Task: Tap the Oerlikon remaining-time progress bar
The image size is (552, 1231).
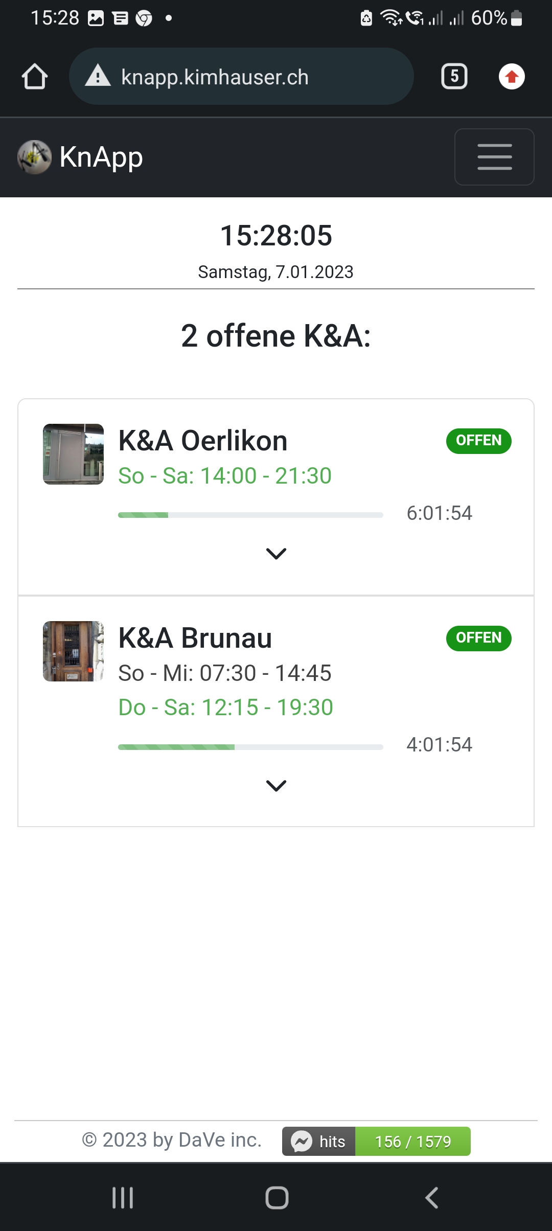Action: coord(250,515)
